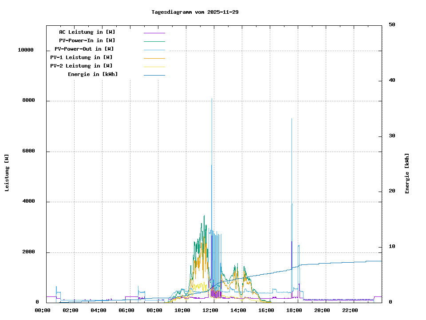Pick the PV-2 Leistung legend label
This screenshot has width=426, height=320.
pos(81,66)
